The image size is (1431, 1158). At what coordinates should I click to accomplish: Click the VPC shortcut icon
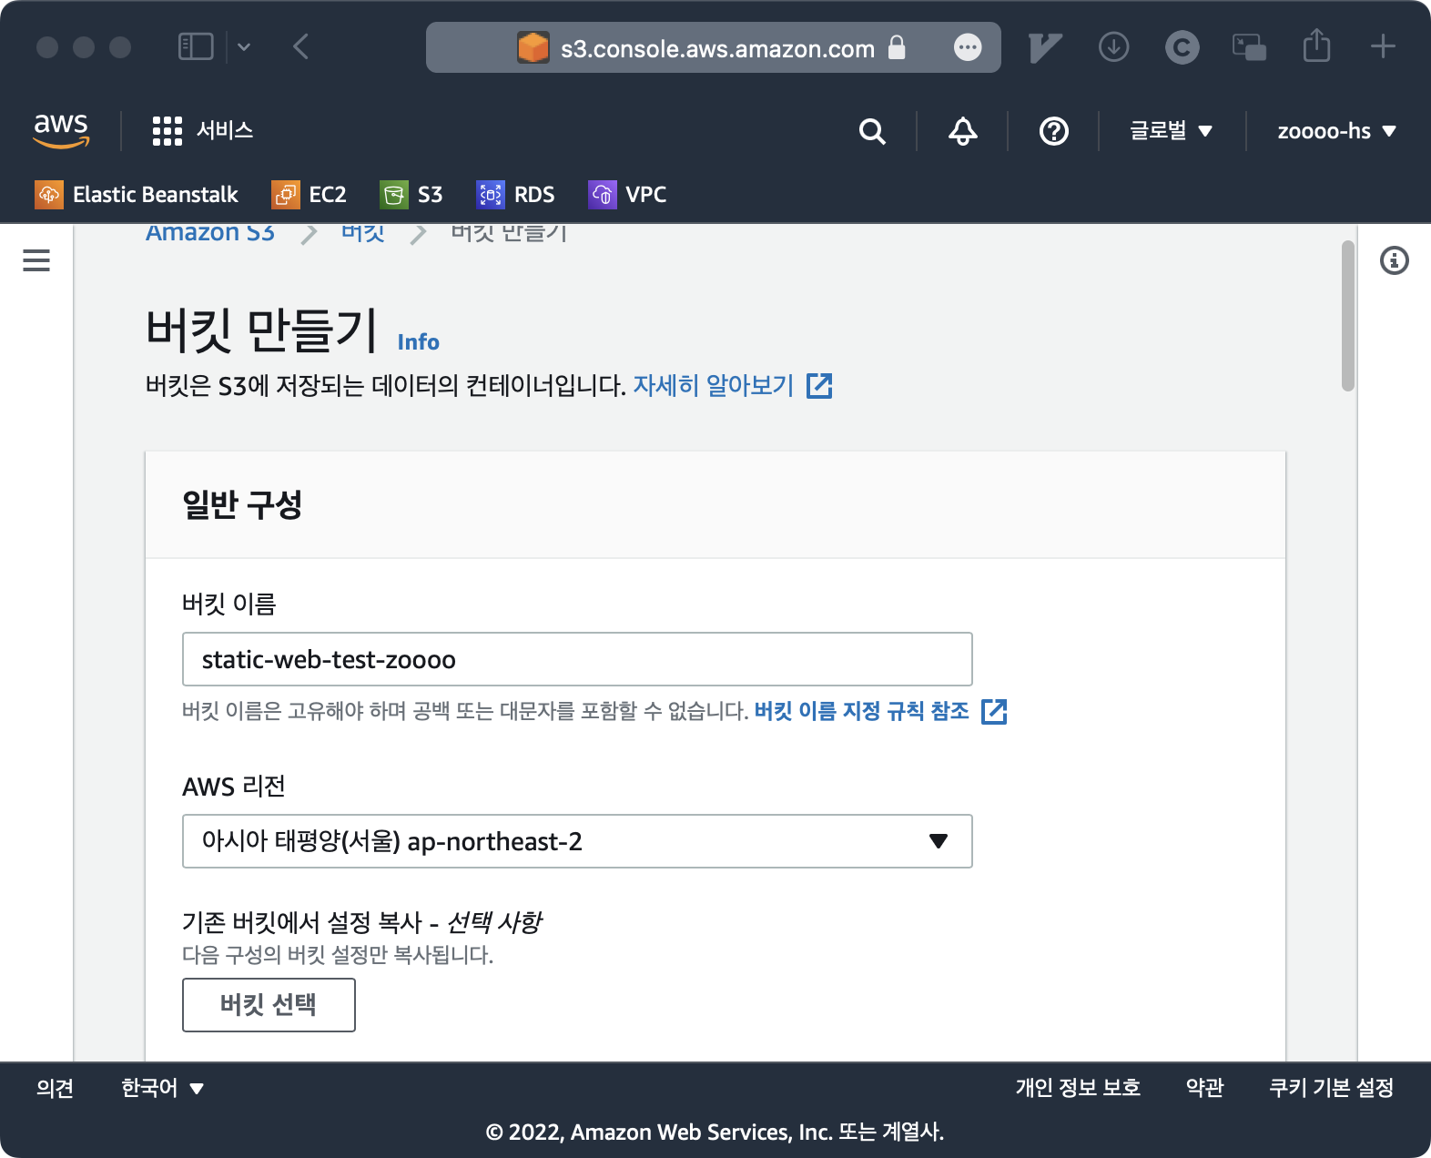coord(603,194)
